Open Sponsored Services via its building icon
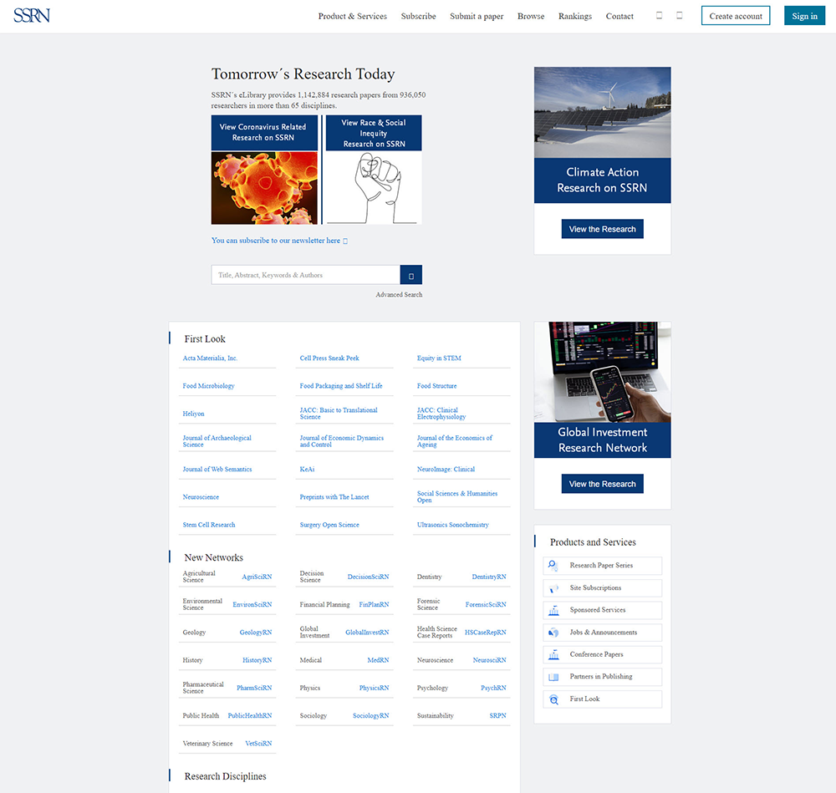 pyautogui.click(x=552, y=610)
